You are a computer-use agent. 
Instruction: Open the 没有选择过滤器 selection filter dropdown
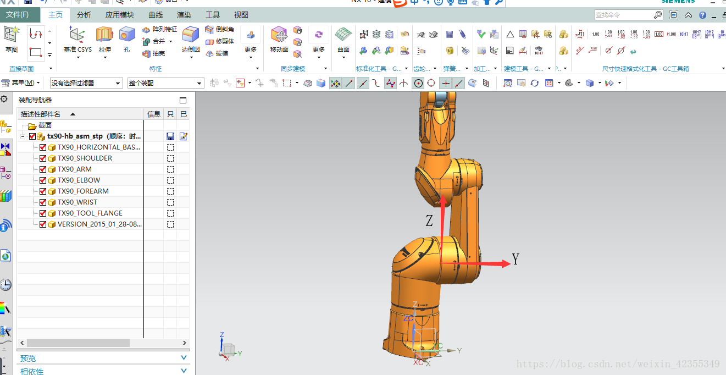86,83
